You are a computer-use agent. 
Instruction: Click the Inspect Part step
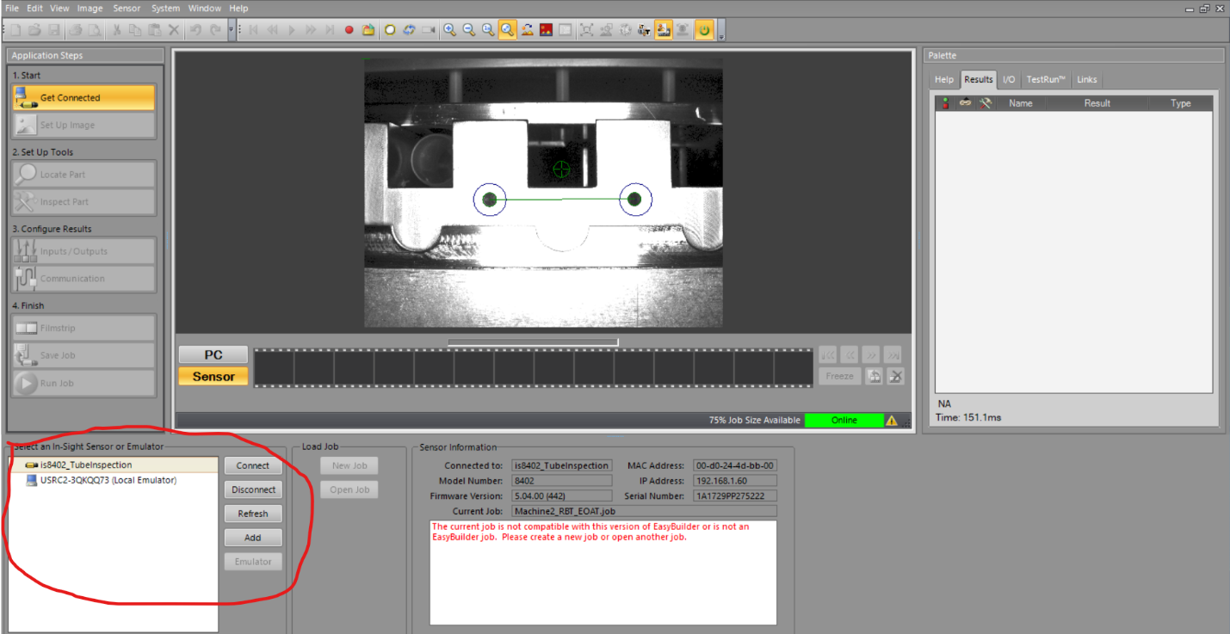[x=83, y=202]
